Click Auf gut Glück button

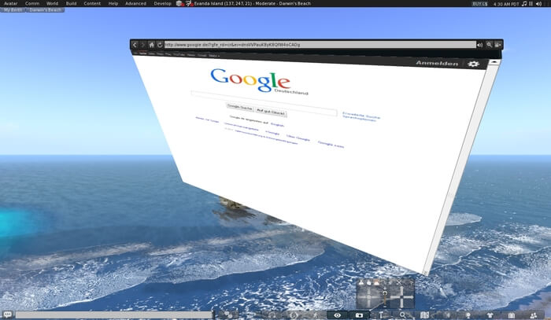tap(271, 112)
